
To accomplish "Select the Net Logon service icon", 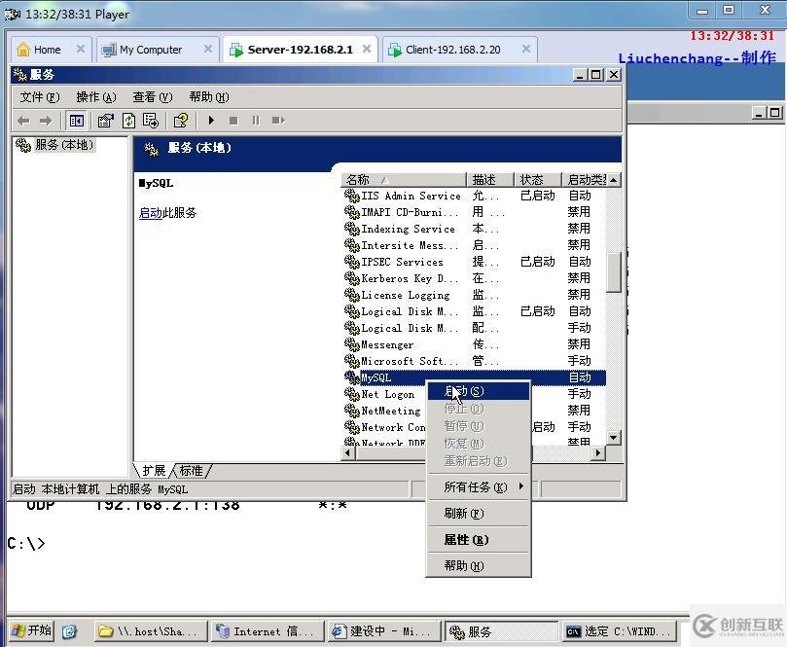I will [352, 395].
